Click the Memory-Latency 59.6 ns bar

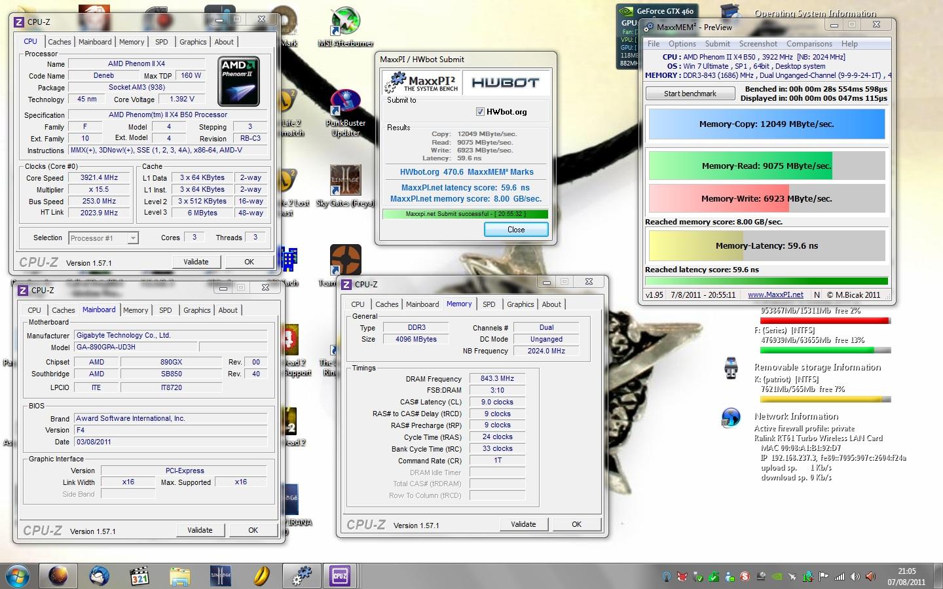click(x=767, y=246)
